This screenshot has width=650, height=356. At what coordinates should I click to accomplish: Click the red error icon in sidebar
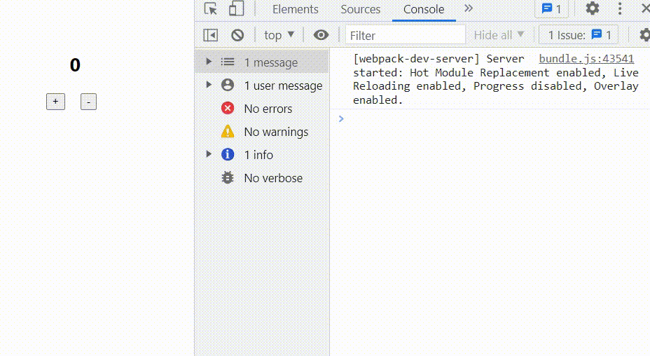(x=228, y=109)
